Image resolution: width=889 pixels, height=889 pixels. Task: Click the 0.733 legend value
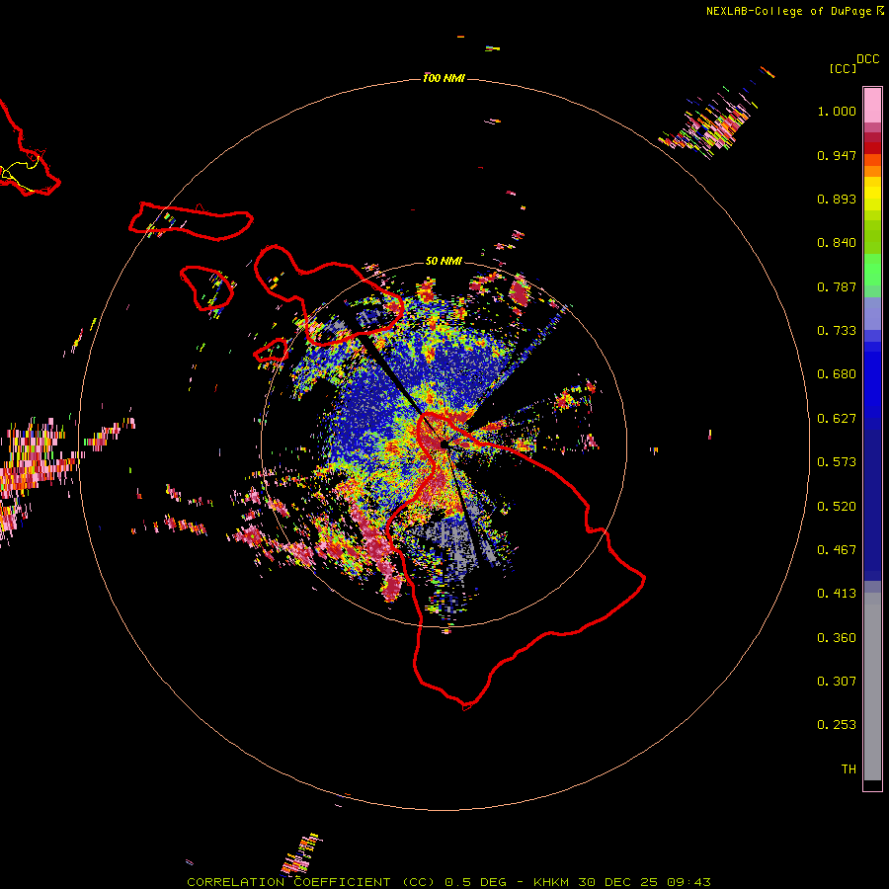(x=837, y=331)
